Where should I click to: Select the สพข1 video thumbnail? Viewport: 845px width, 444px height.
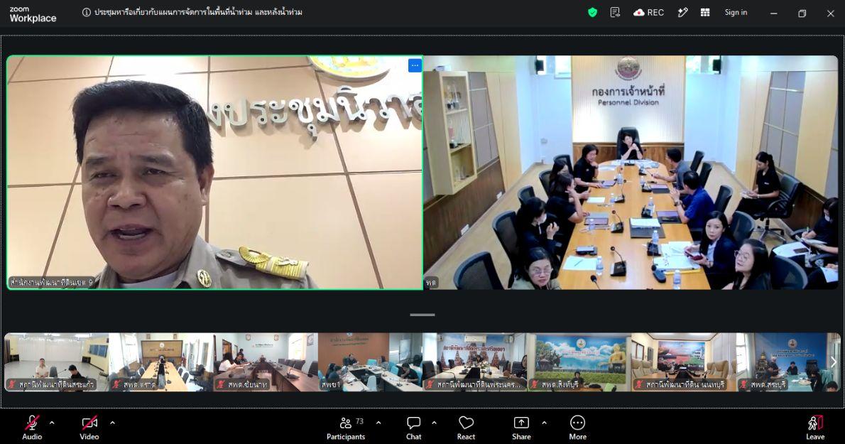click(x=370, y=362)
